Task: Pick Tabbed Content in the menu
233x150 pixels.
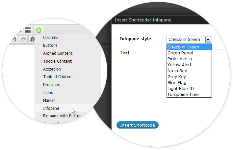Action: [x=58, y=77]
